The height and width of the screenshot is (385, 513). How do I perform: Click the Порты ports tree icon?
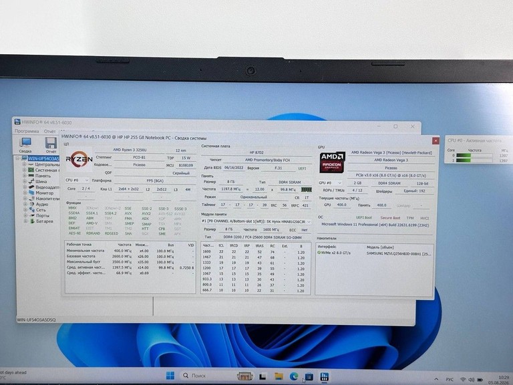(x=31, y=215)
